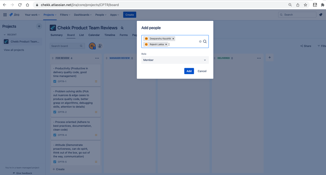Open the Productivity card CPTR-1
The width and height of the screenshot is (326, 175).
coord(76,75)
